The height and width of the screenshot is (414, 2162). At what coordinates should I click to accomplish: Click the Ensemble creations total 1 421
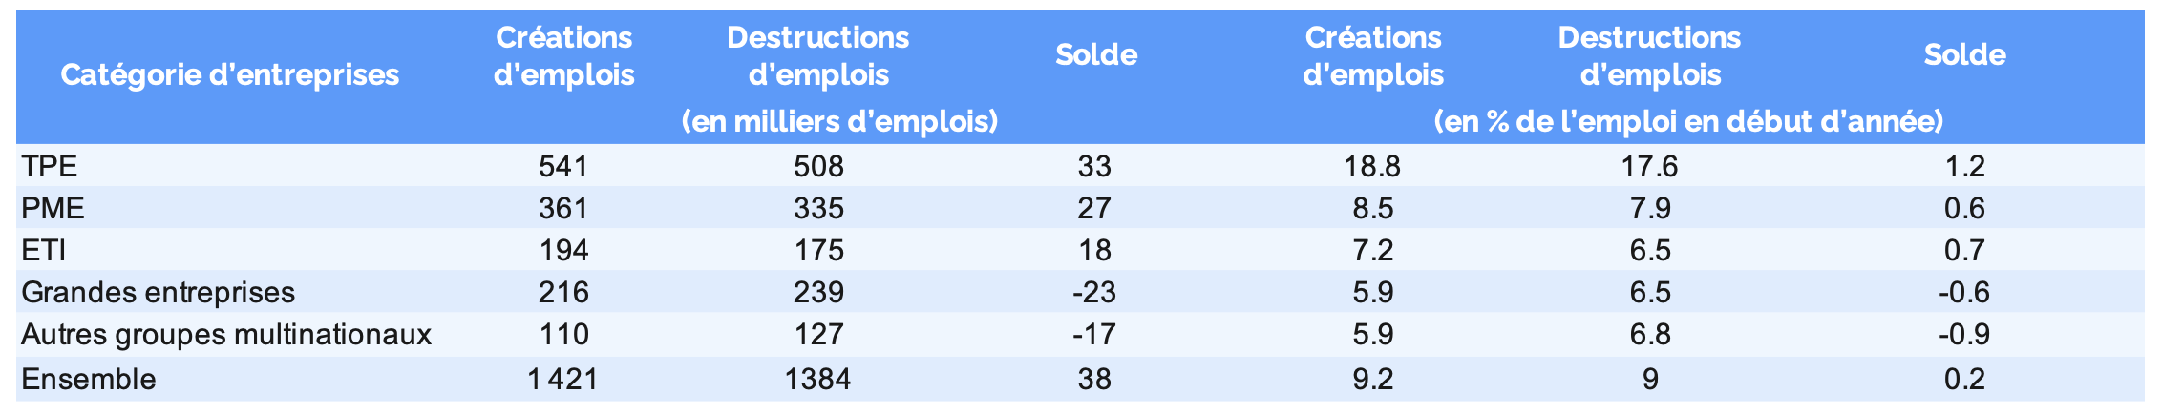(563, 379)
